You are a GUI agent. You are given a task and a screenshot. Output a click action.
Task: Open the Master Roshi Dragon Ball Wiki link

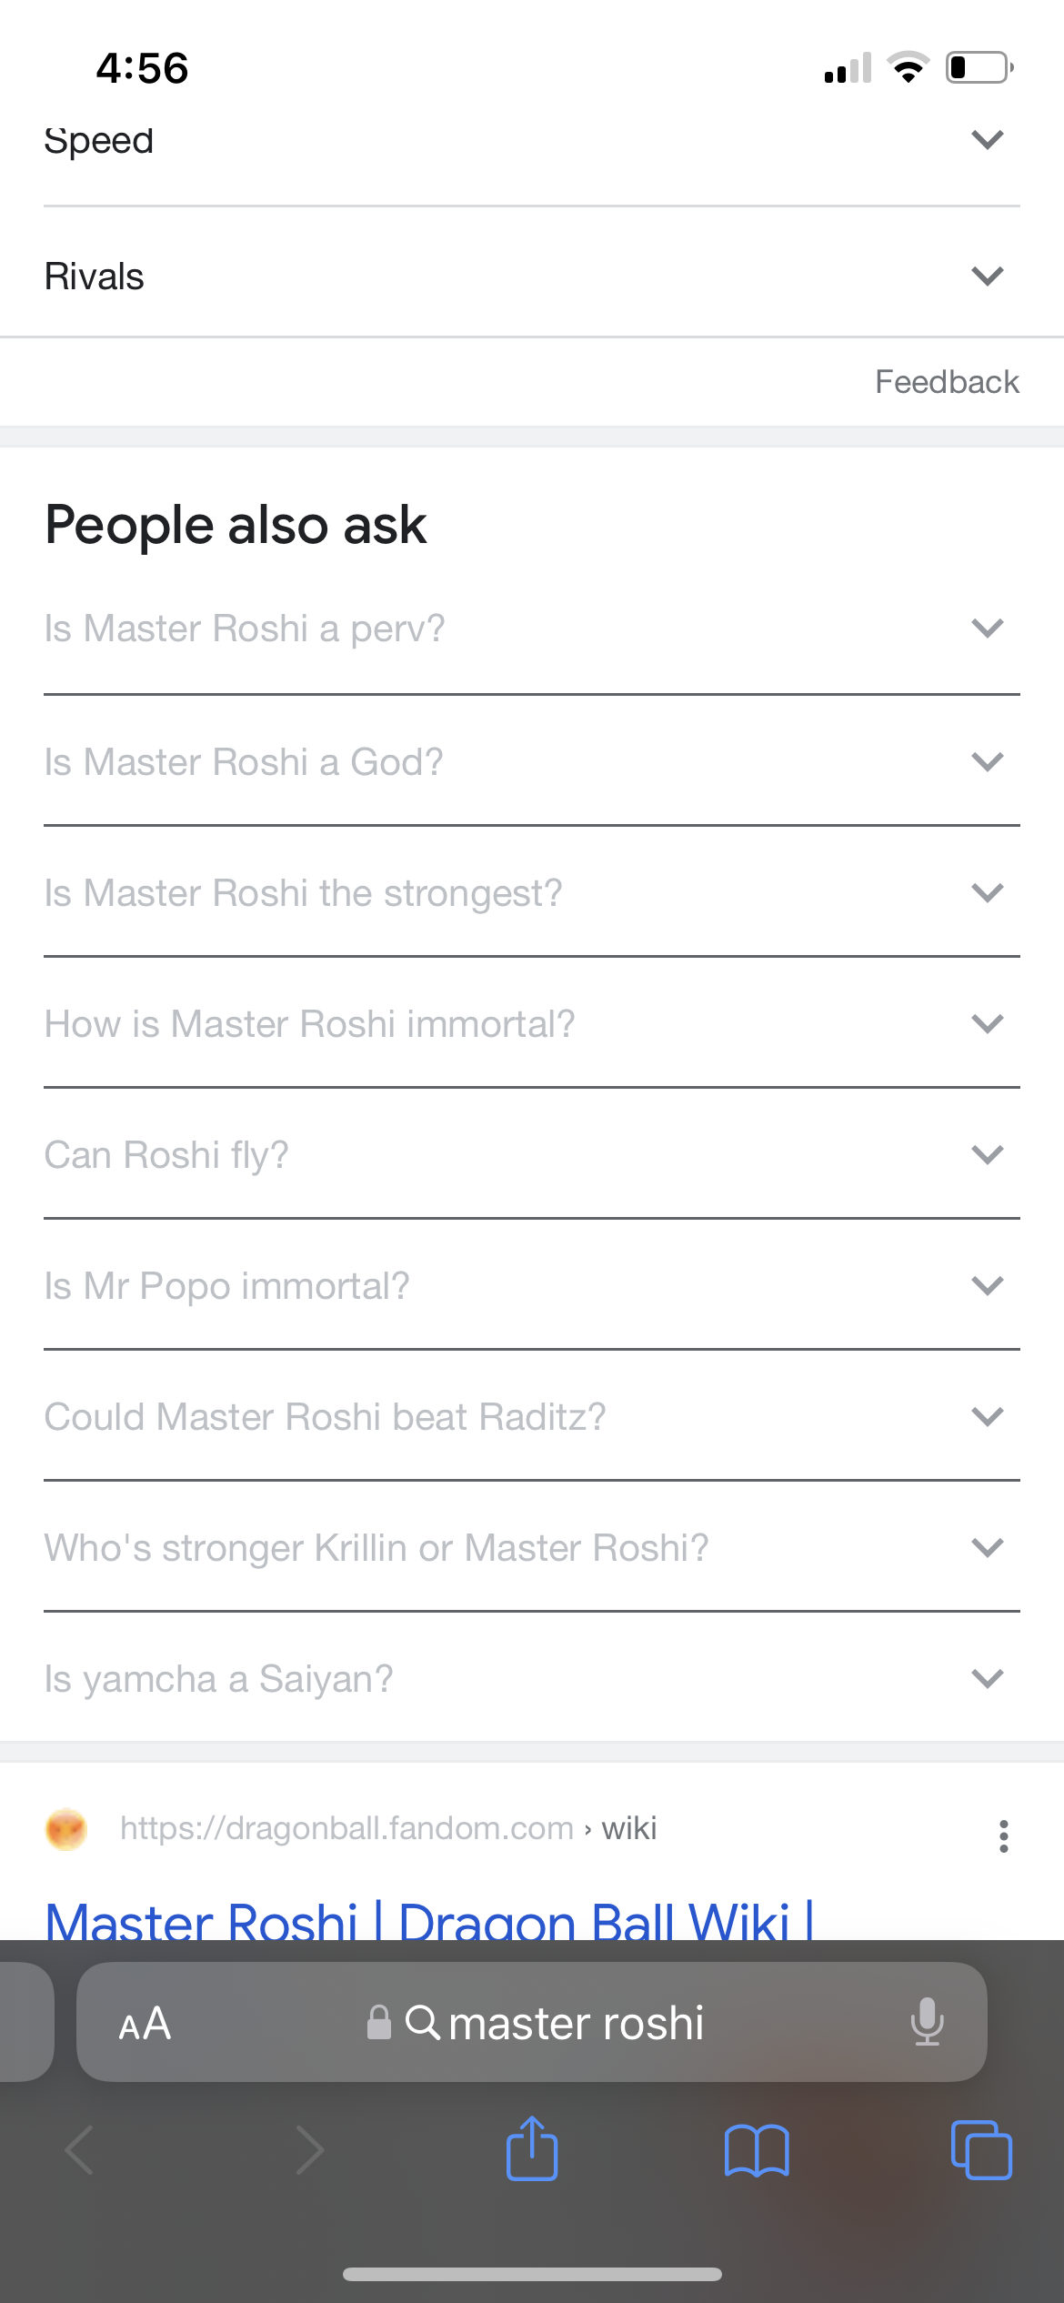[x=427, y=1919]
